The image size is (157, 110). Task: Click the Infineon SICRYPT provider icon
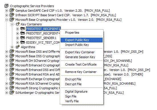(12, 15)
